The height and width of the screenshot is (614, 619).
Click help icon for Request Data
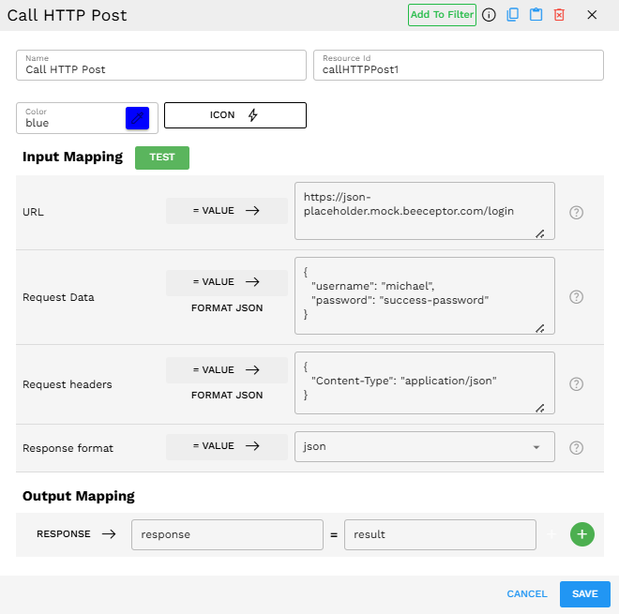pyautogui.click(x=577, y=297)
